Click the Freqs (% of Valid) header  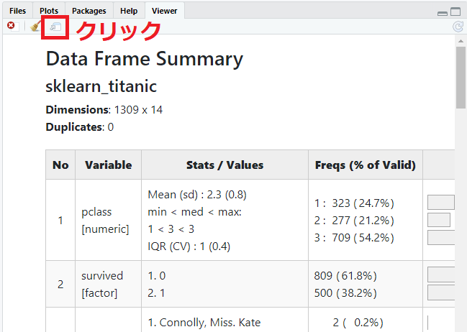[x=365, y=165]
